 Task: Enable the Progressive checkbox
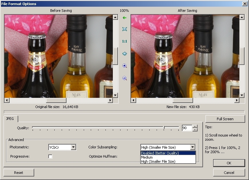pos(50,157)
